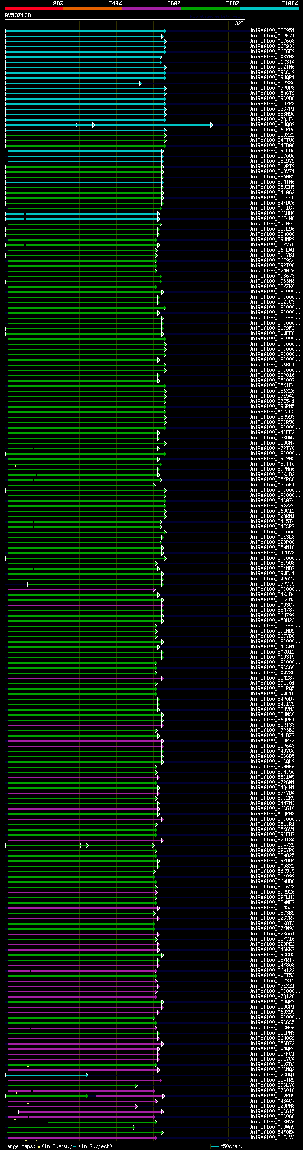The width and height of the screenshot is (303, 1150).
Task: Select the UniRef100_Q8LPQ5 label
Action: (x=272, y=689)
